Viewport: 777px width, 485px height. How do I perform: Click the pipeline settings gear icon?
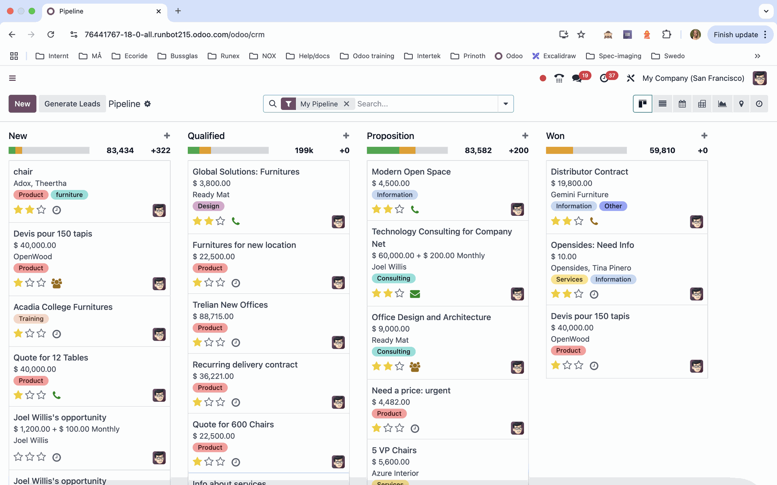point(148,104)
